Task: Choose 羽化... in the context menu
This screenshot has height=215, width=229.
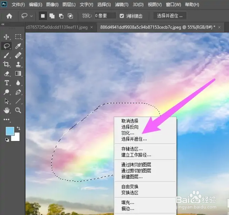Action: (x=145, y=133)
